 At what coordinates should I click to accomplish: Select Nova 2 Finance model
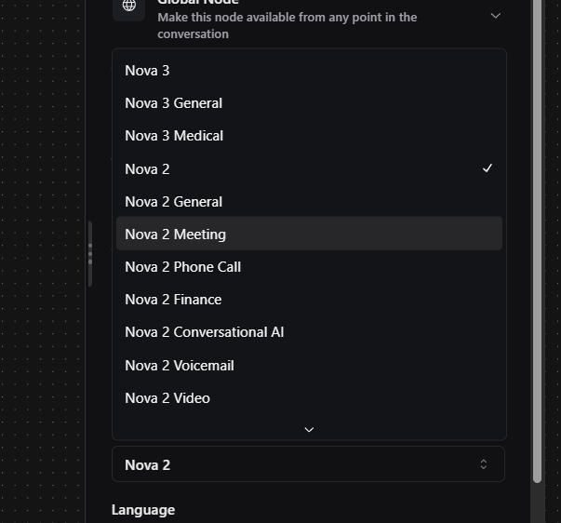173,300
